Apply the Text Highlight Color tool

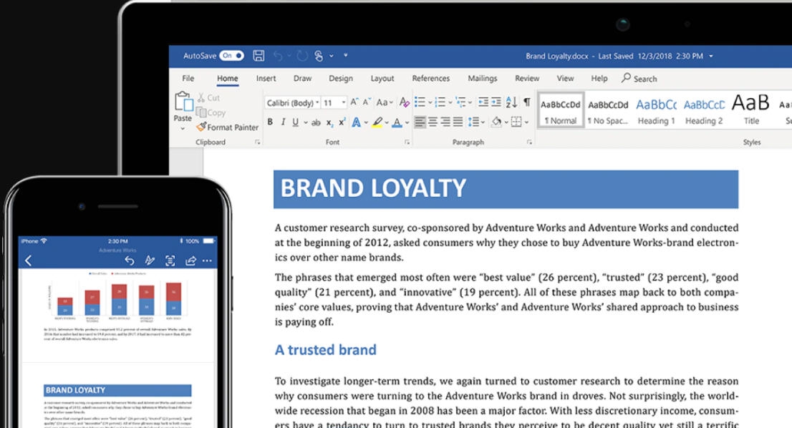(x=378, y=122)
